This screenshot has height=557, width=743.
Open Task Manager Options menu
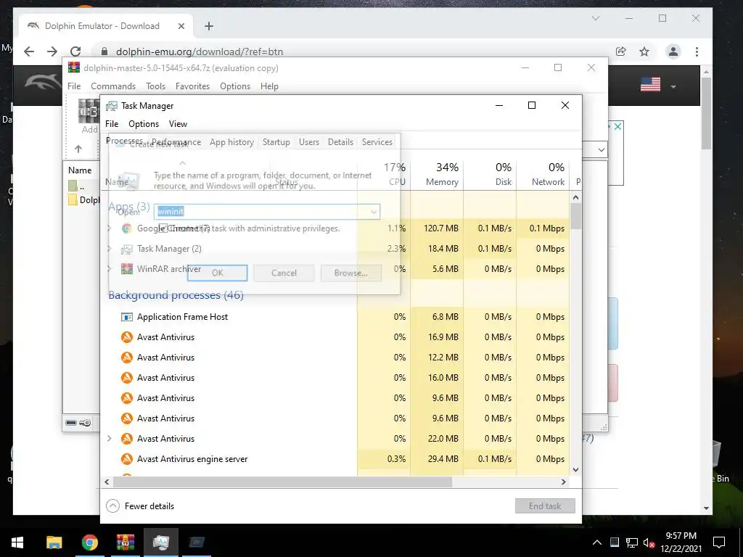click(x=144, y=124)
